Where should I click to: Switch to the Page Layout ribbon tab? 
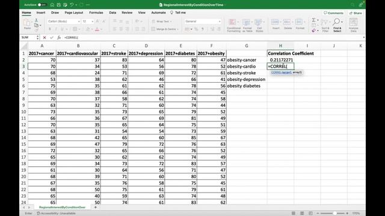pyautogui.click(x=74, y=13)
